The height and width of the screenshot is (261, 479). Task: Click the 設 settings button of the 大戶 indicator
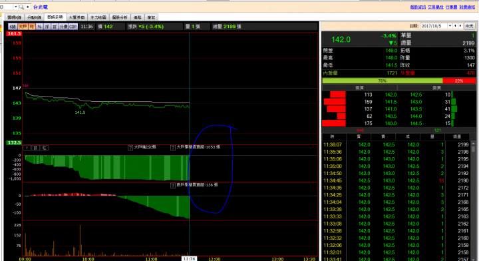coord(36,148)
